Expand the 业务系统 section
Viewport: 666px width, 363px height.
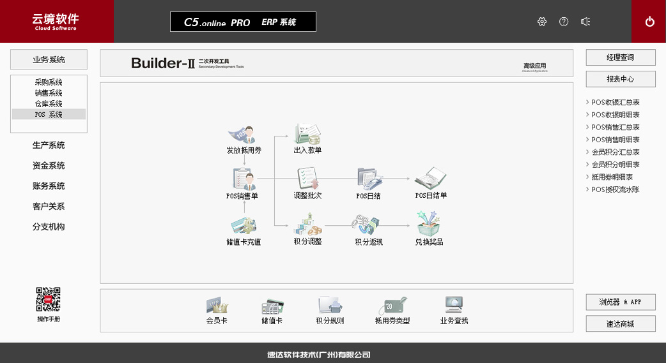point(49,60)
